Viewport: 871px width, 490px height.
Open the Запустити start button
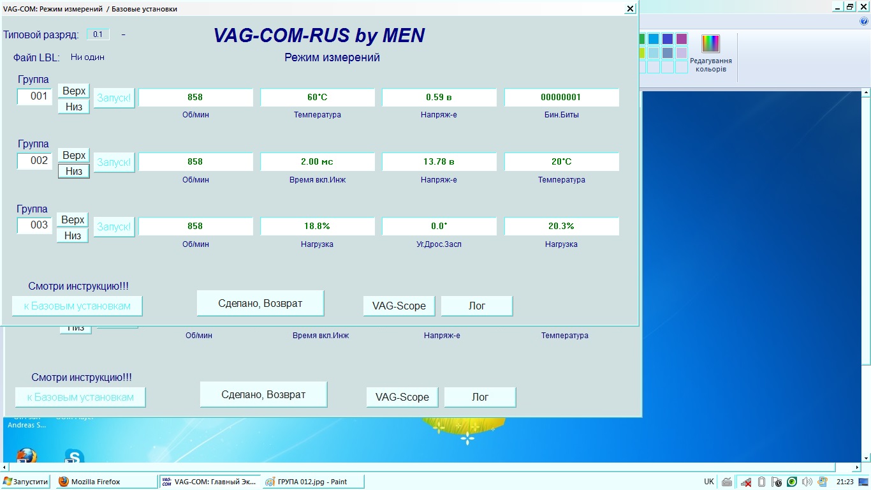[x=26, y=482]
